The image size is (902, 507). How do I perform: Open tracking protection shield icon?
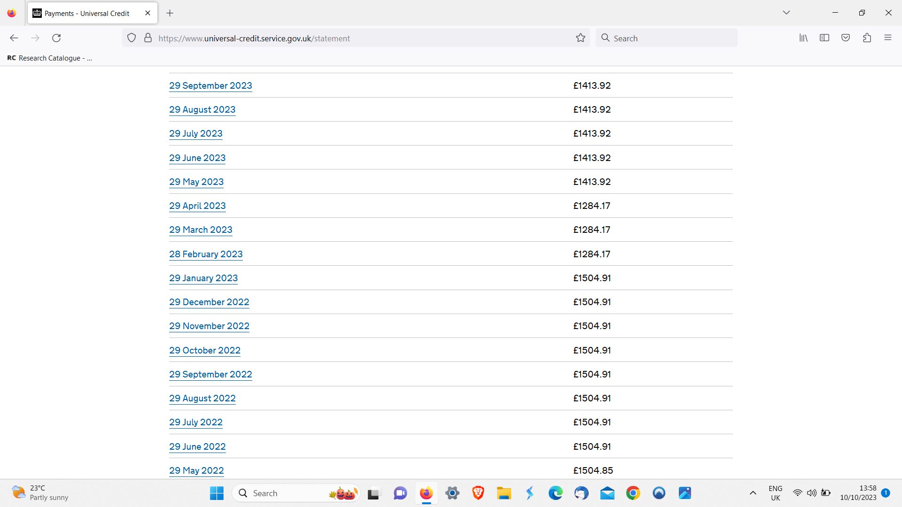(x=132, y=38)
